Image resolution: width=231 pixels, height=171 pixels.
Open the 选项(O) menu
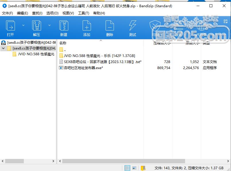pos(52,13)
